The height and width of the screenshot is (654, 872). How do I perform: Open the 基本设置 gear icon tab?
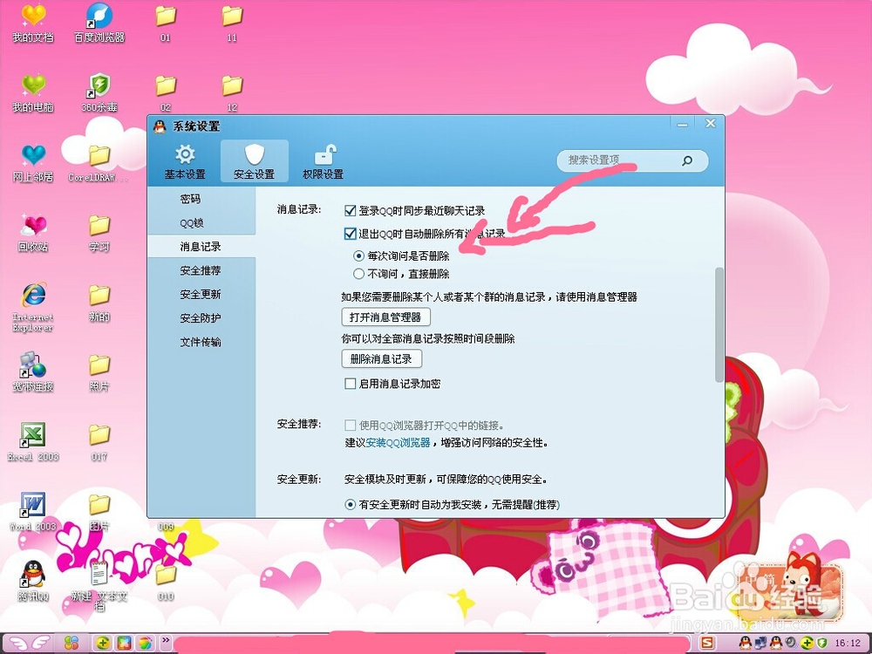click(185, 160)
